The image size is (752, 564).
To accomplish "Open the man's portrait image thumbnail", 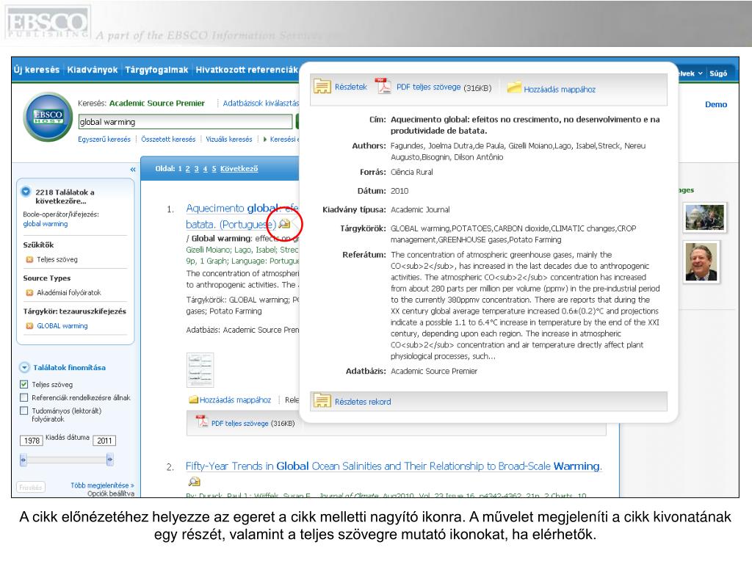I will 701,262.
